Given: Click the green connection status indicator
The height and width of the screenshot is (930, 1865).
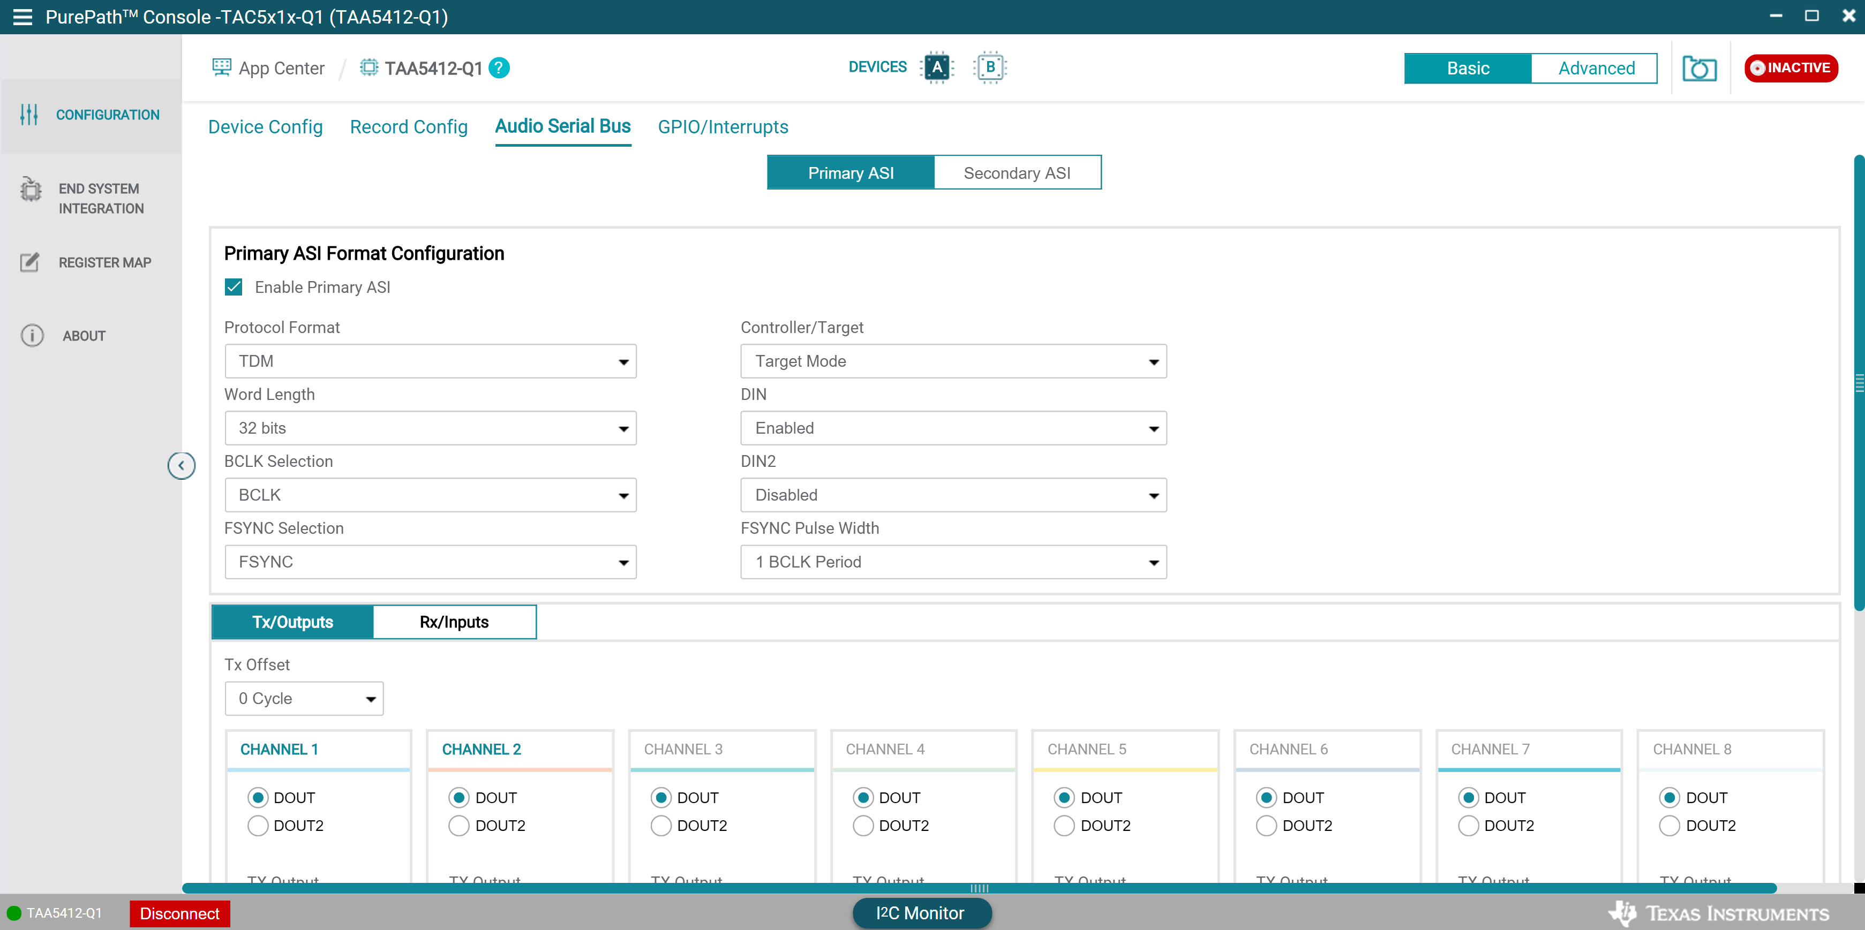Looking at the screenshot, I should [14, 913].
